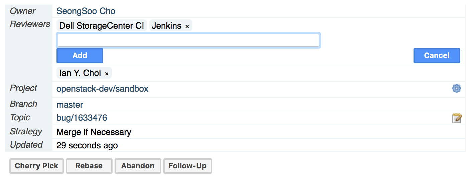
Task: Click the Add reviewer button
Action: (80, 56)
